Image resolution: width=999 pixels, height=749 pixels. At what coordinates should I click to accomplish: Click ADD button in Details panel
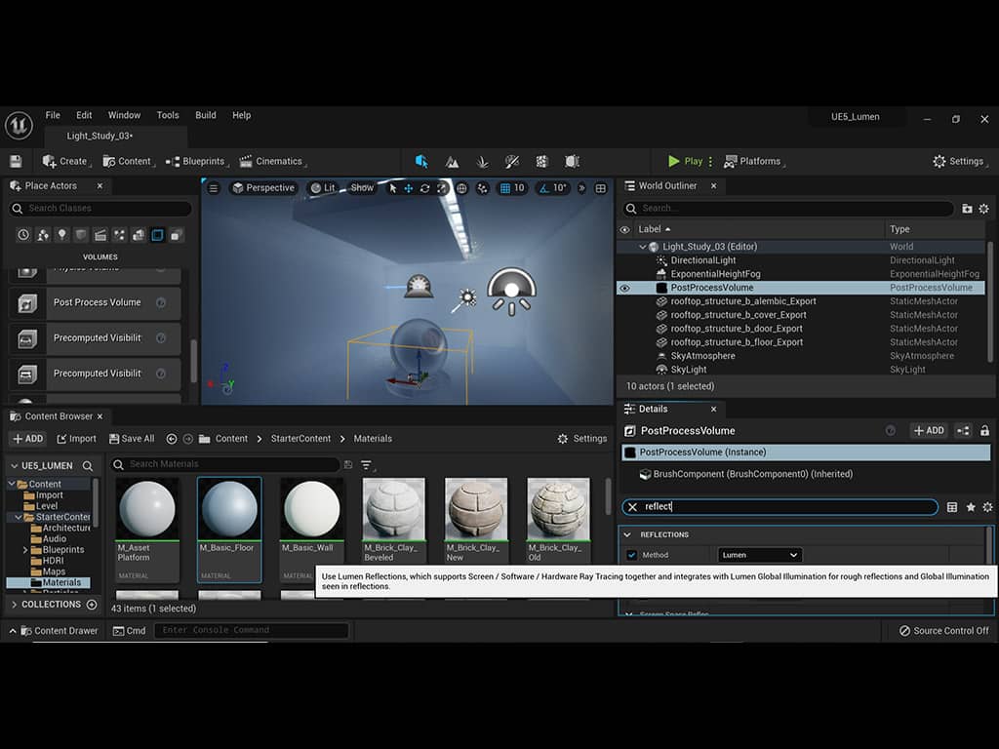[929, 430]
